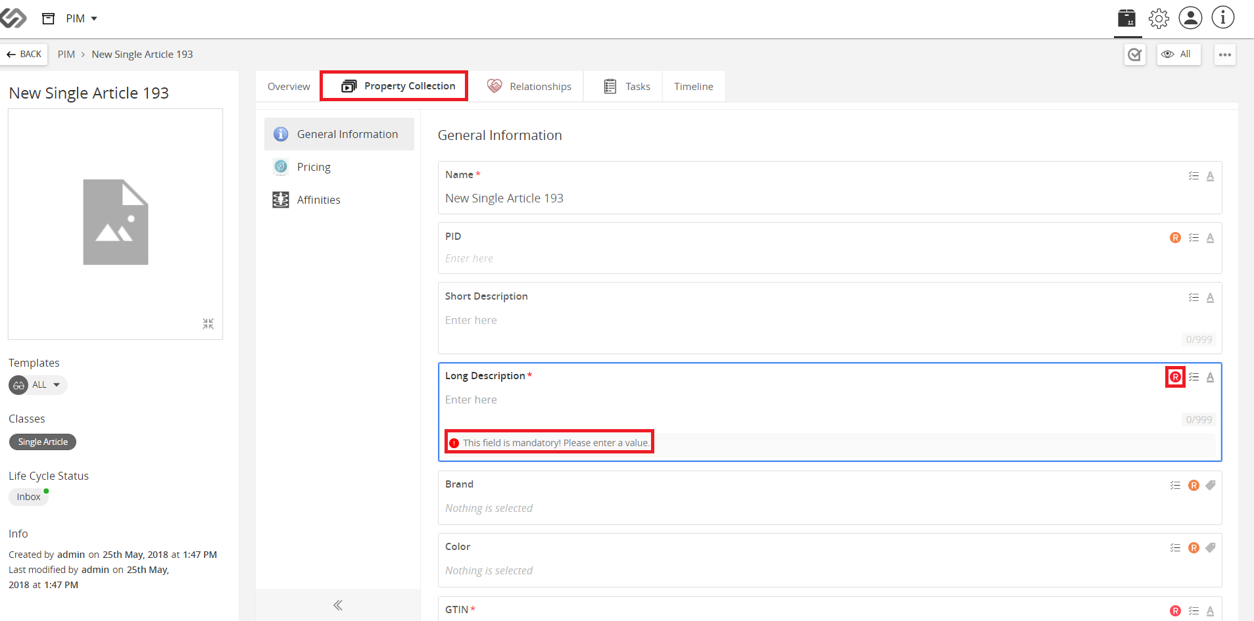Click checklist icon in Short Description row

pyautogui.click(x=1194, y=298)
